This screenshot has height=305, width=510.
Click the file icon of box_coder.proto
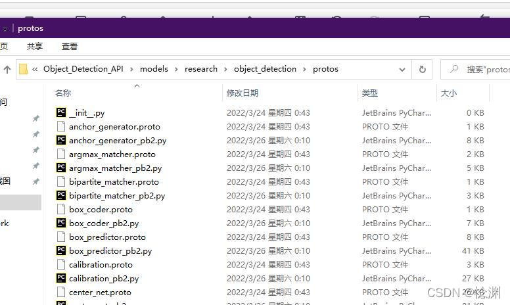coord(61,209)
